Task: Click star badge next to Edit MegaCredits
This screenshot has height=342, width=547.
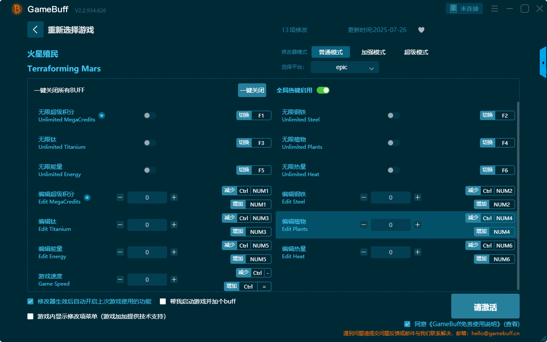Action: [87, 198]
